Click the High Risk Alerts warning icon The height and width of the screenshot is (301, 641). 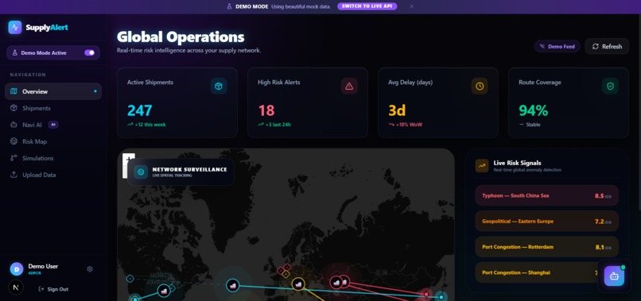point(349,87)
